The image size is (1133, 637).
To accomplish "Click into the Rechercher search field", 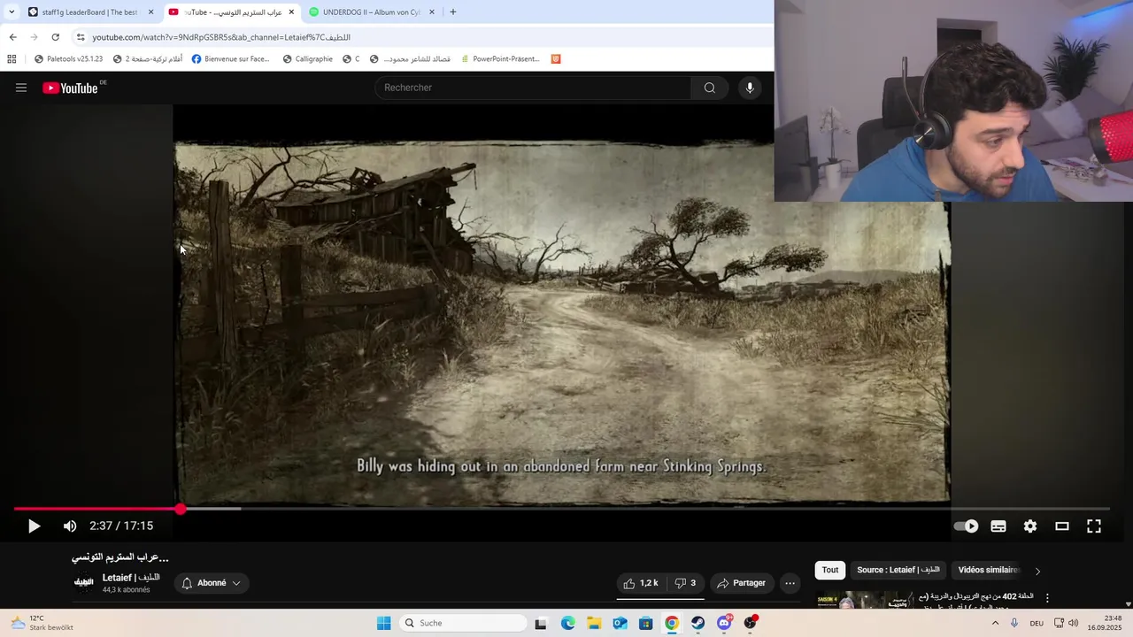I will (x=533, y=88).
